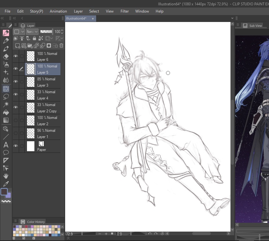Toggle Clip to layer below
The image size is (269, 241).
(16, 38)
